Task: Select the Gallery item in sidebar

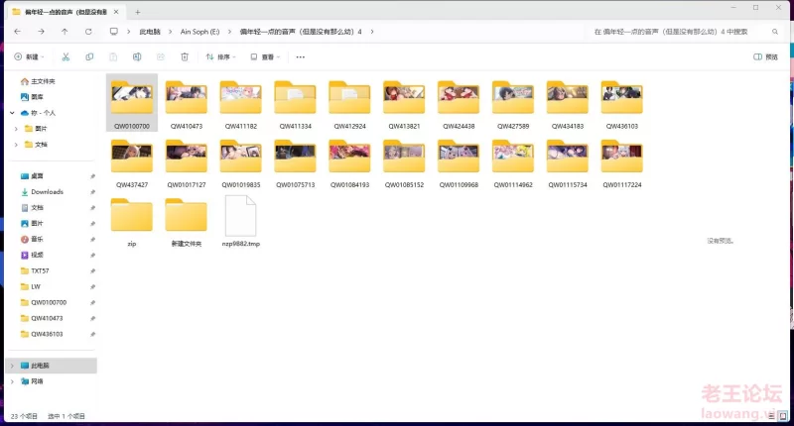Action: 32,97
